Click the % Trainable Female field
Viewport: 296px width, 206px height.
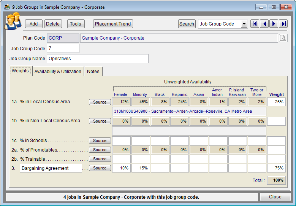[x=121, y=159]
